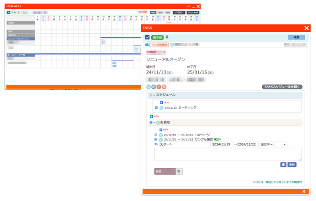Go to previous period with left arrow
The image size is (316, 201).
pos(9,13)
